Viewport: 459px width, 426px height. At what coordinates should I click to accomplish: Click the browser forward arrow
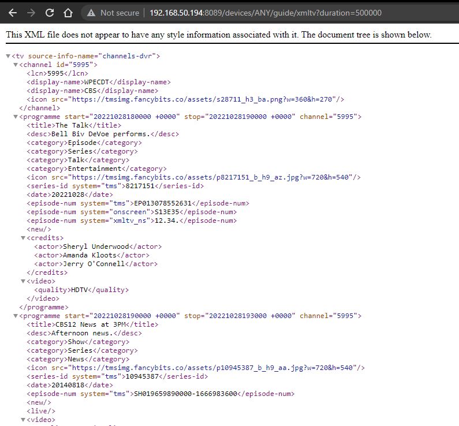click(31, 13)
